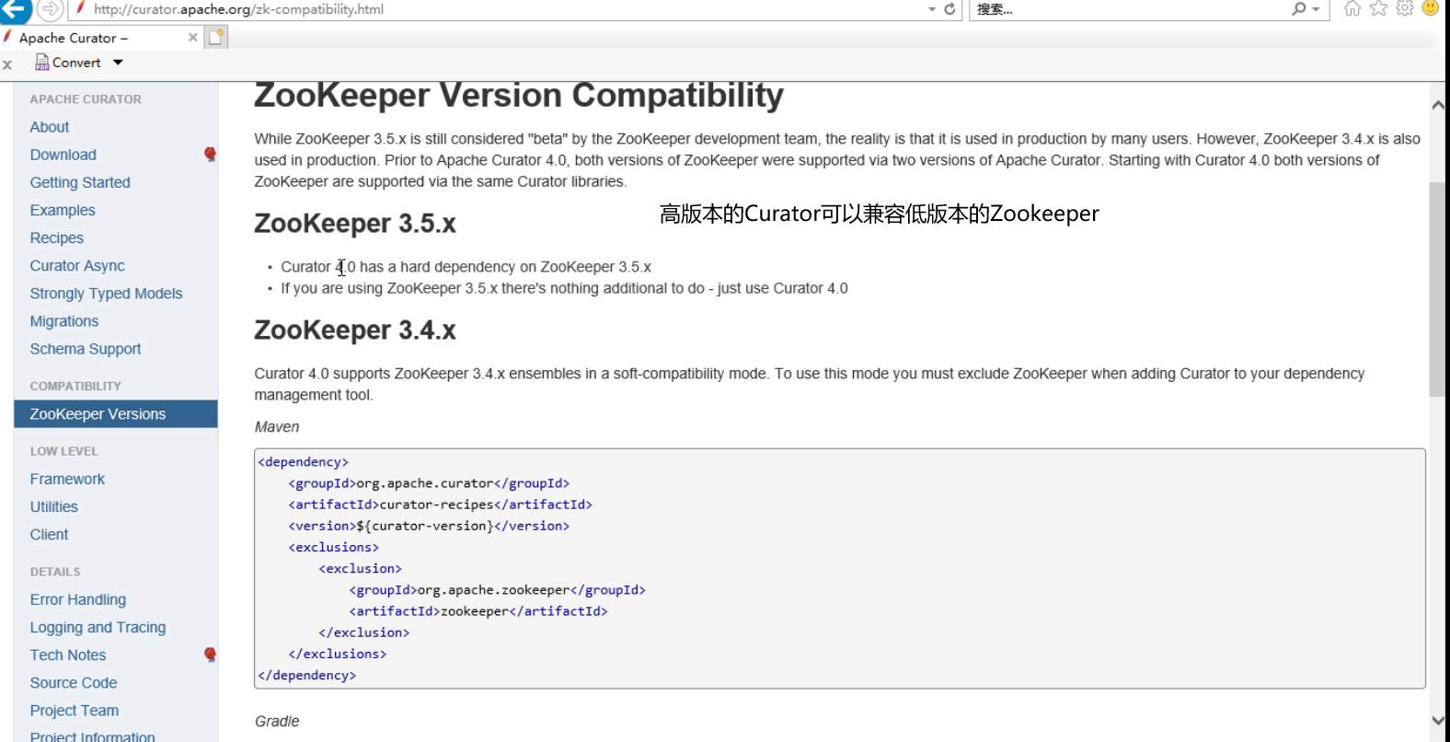Navigate to Curator Async

coord(77,265)
